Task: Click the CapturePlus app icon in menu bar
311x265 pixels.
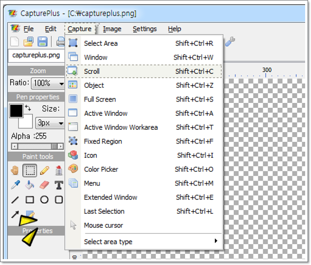Action: coord(15,28)
